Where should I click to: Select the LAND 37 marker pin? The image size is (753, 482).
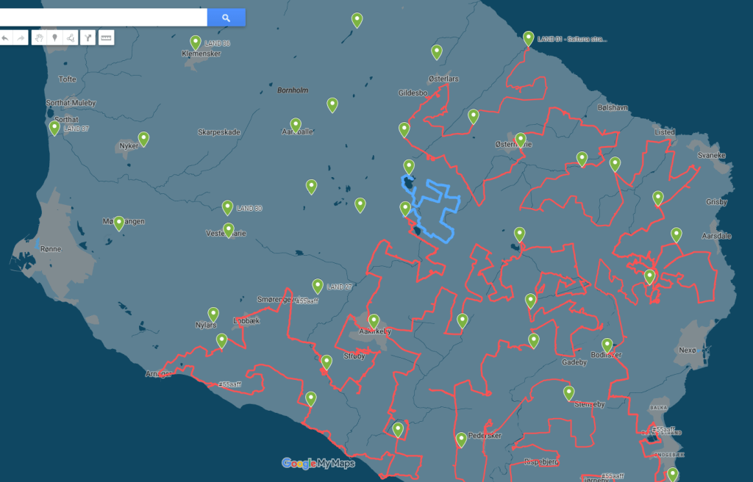coord(54,128)
